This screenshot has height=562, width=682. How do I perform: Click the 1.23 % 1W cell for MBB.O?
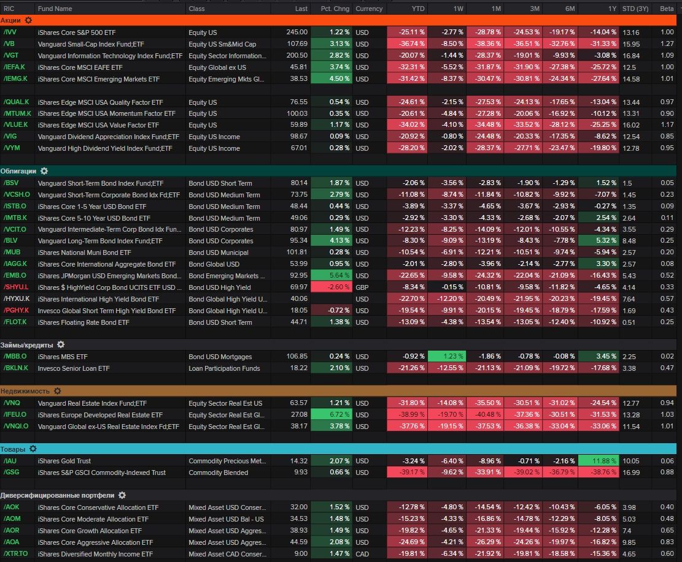tap(447, 356)
